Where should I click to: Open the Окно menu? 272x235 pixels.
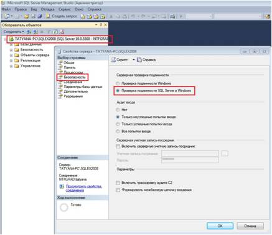(79, 9)
